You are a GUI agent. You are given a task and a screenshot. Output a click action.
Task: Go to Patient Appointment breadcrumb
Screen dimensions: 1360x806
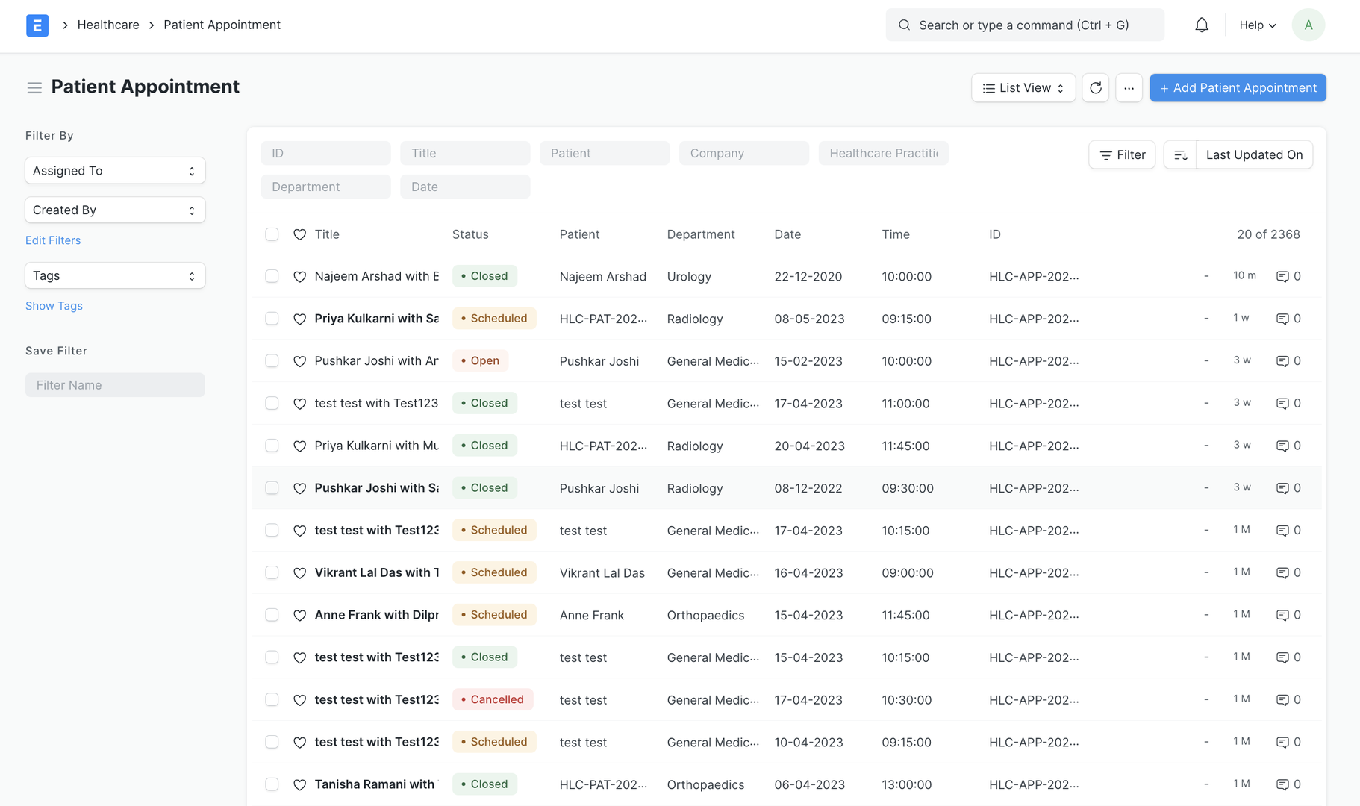[222, 25]
